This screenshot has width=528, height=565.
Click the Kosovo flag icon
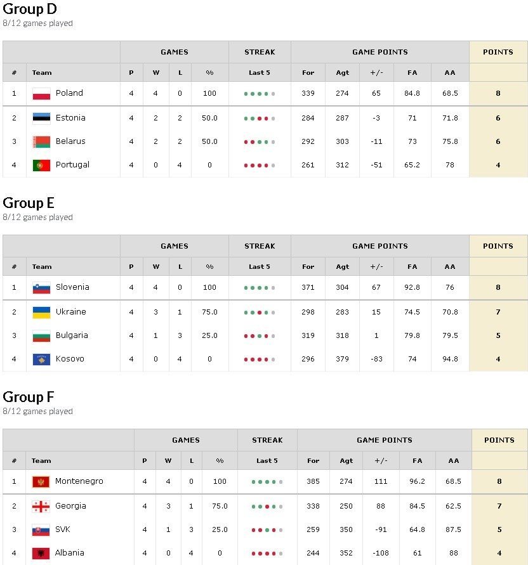click(41, 360)
